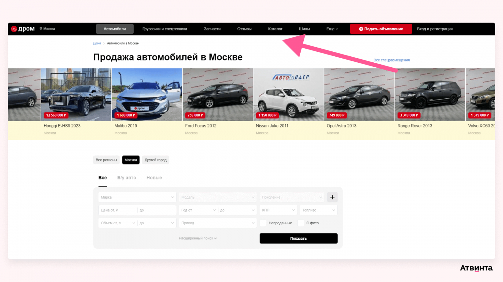The image size is (503, 282).
Task: Open the Год от dropdown
Action: (198, 210)
